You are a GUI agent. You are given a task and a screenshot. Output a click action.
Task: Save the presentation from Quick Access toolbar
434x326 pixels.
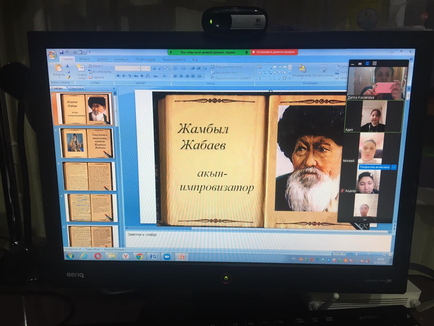point(61,52)
